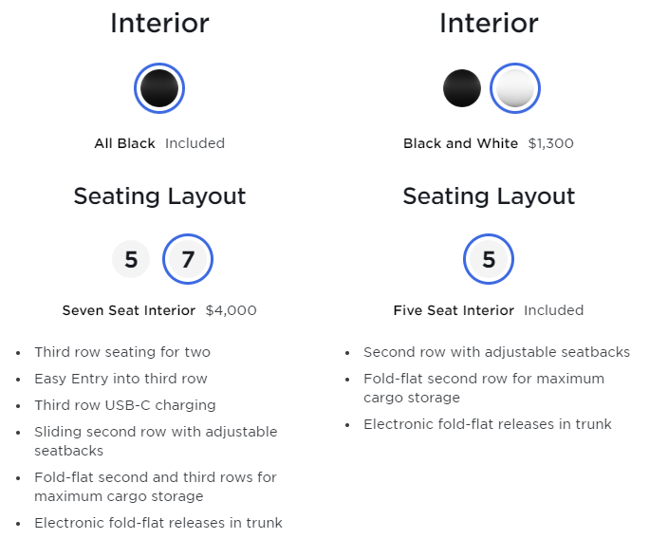
Task: Click the "Seven Seat Interior" label
Action: pos(129,310)
